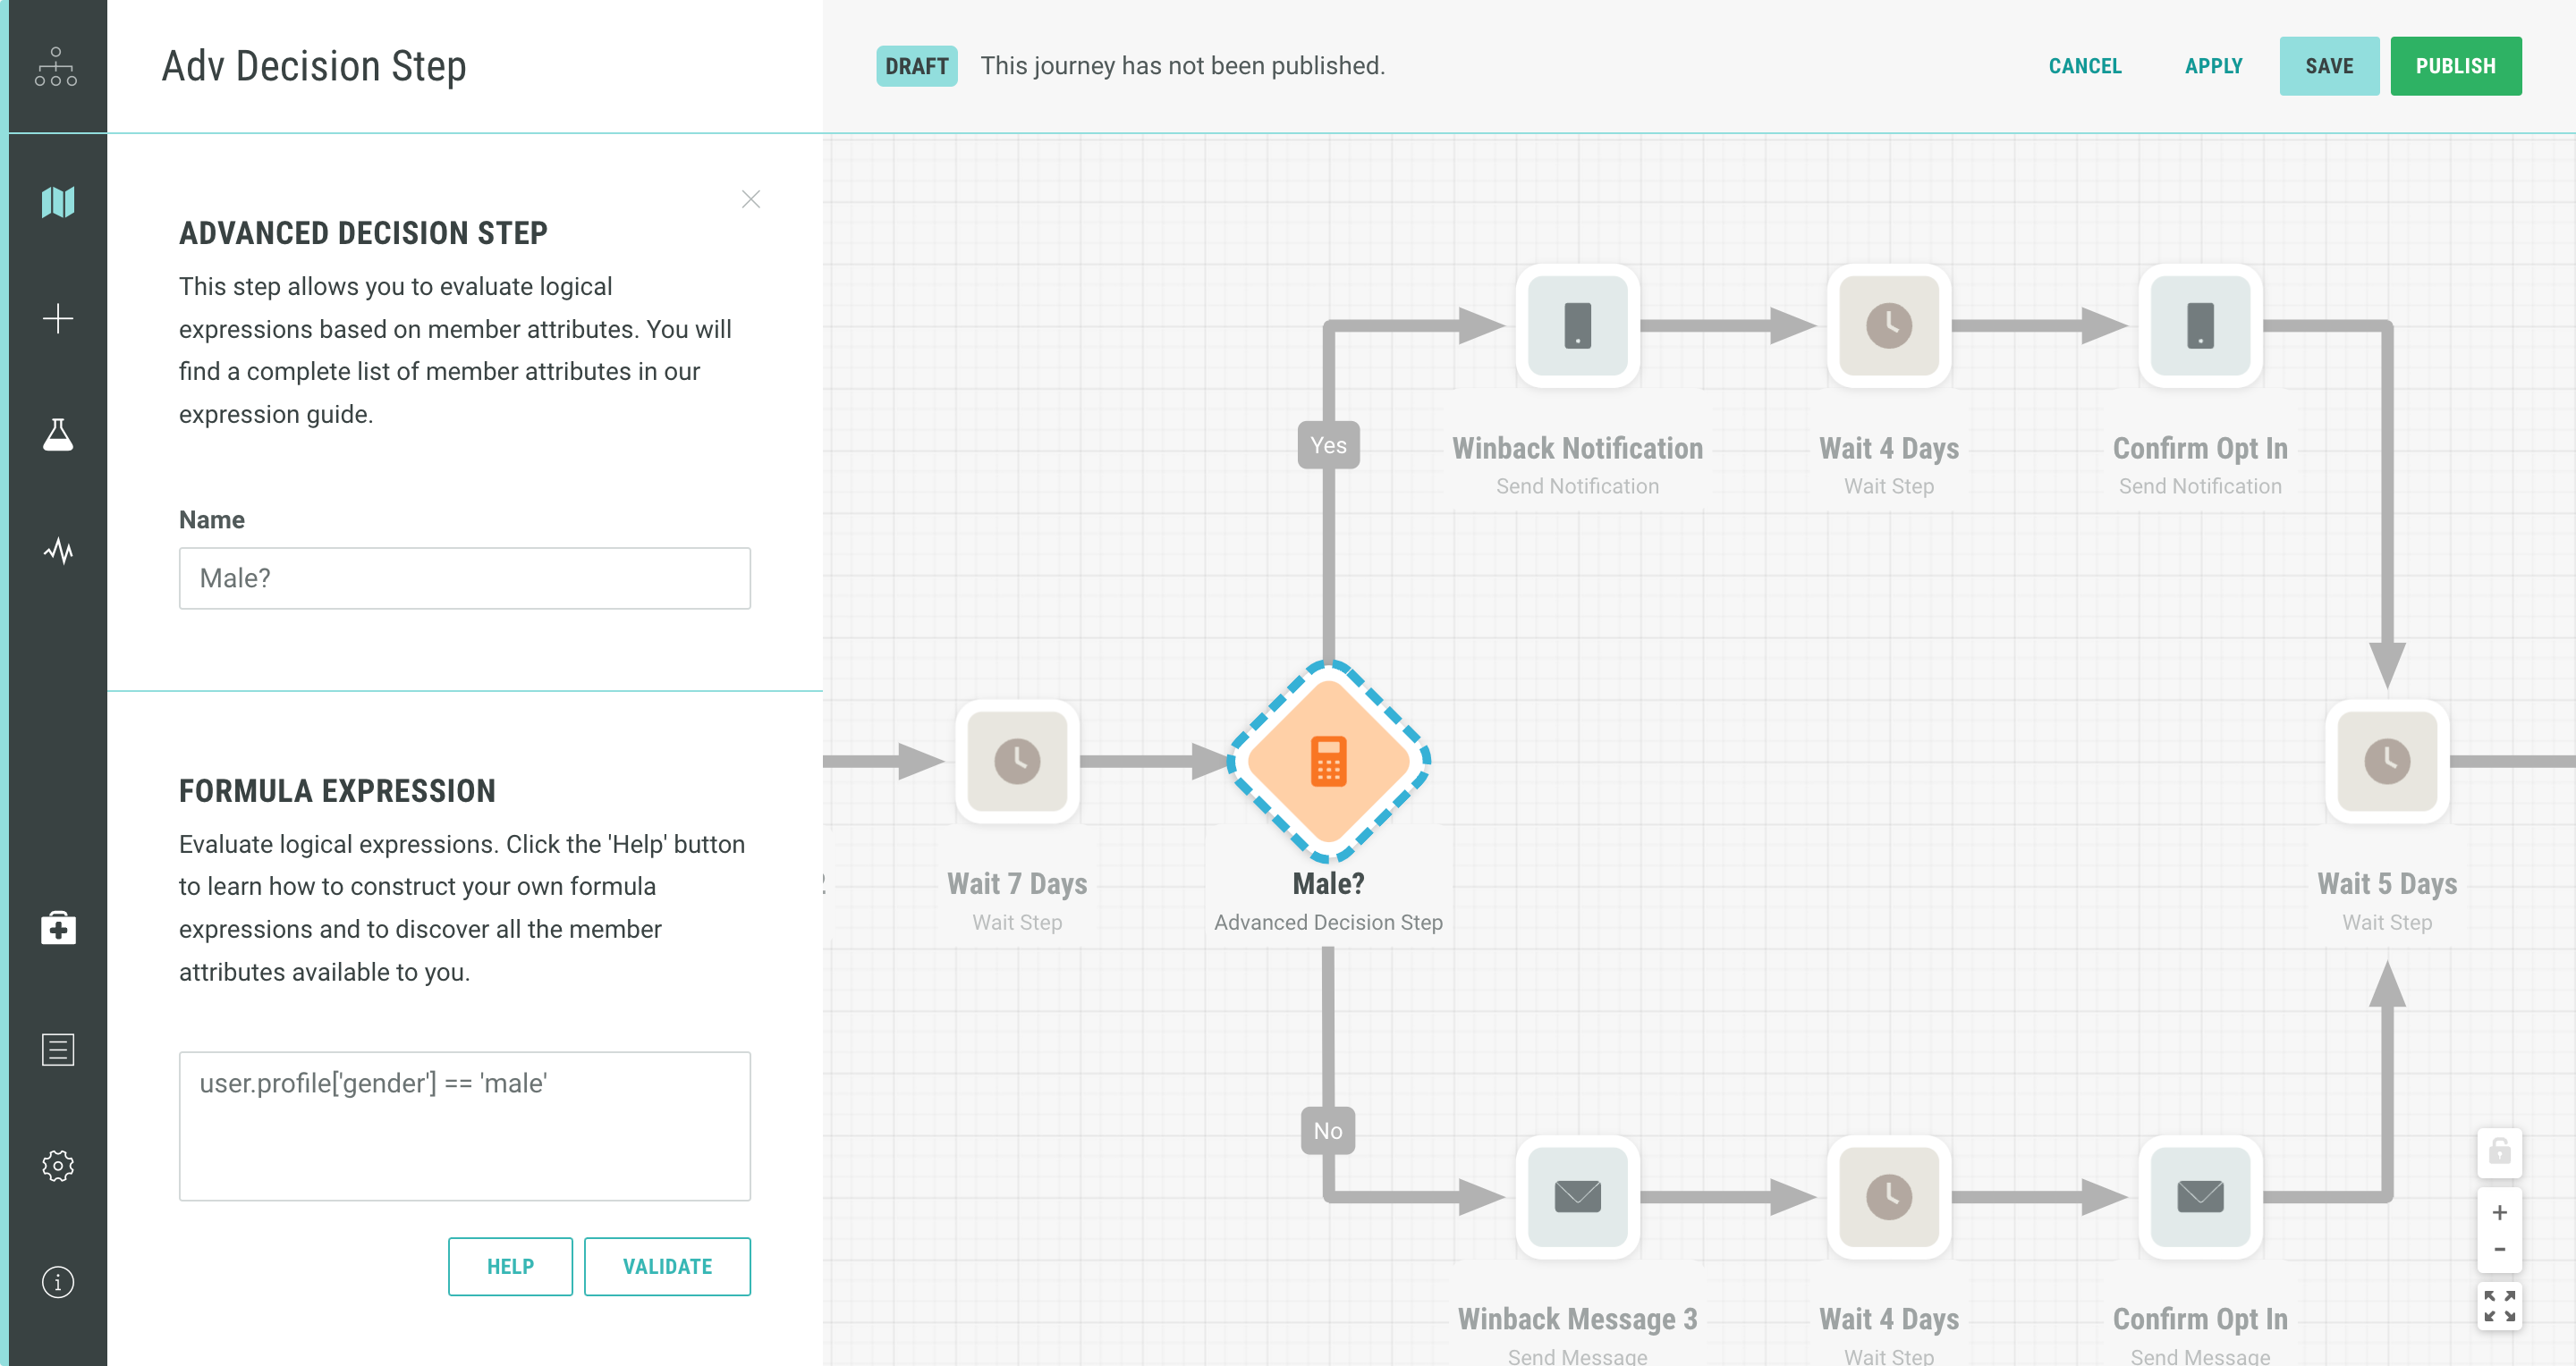Close the Advanced Decision Step panel
Viewport: 2576px width, 1366px height.
point(751,198)
